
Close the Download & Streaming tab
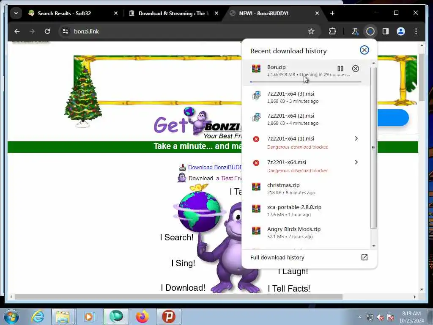[216, 13]
